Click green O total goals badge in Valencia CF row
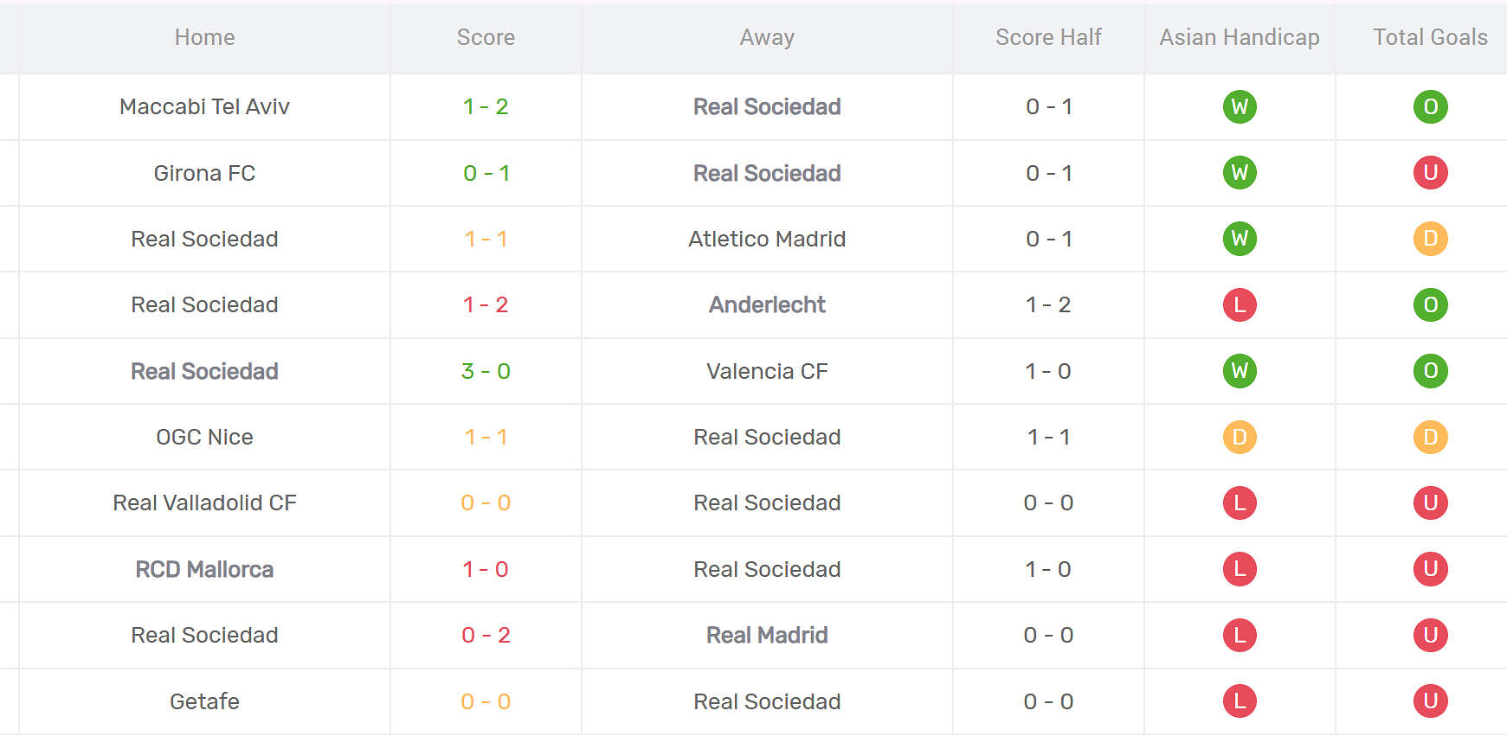The height and width of the screenshot is (736, 1507). 1430,371
